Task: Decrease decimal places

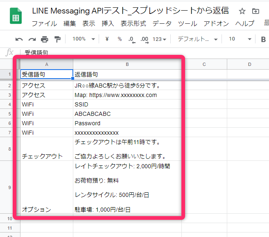Action: coord(132,39)
